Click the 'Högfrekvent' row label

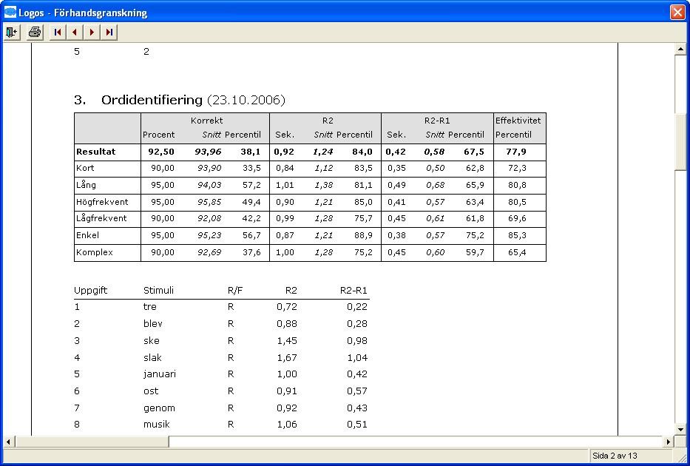click(102, 202)
